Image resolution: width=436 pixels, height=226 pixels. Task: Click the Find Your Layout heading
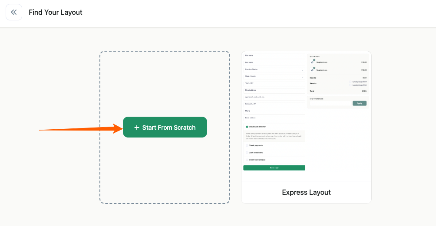tap(56, 12)
